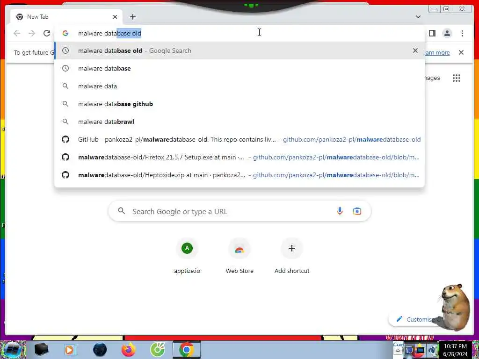Open the profile avatar menu

(447, 33)
